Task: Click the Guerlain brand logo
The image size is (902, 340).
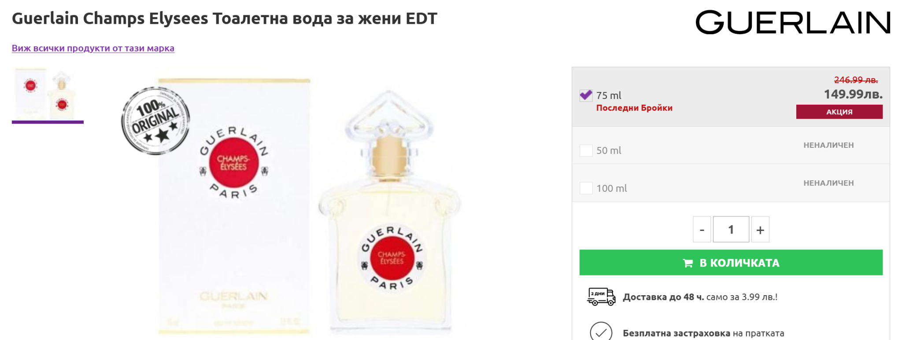Action: pos(792,22)
